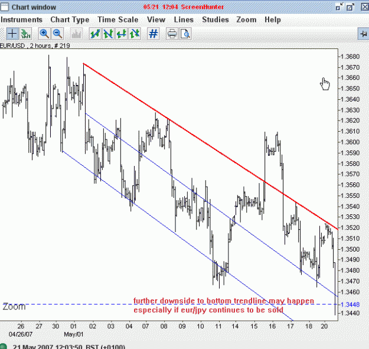Click the 1.3448 current price label
The image size is (369, 349).
351,305
